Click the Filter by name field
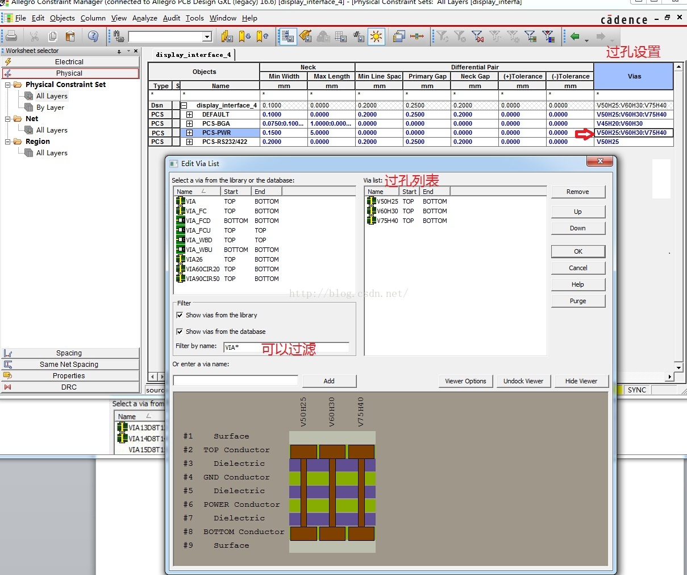 point(286,347)
